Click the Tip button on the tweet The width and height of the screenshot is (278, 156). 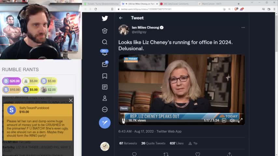tap(193, 143)
